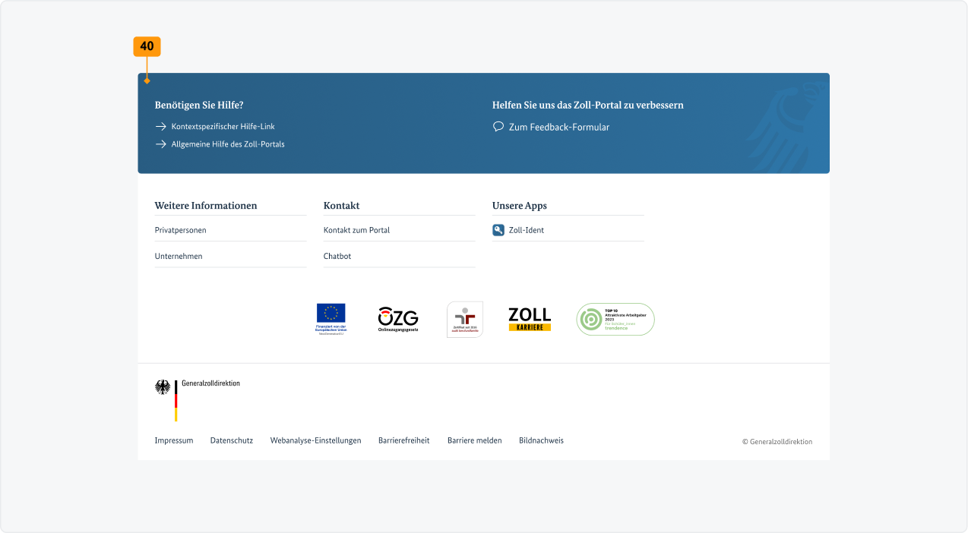This screenshot has width=968, height=533.
Task: Open the Impressum page
Action: [x=174, y=440]
